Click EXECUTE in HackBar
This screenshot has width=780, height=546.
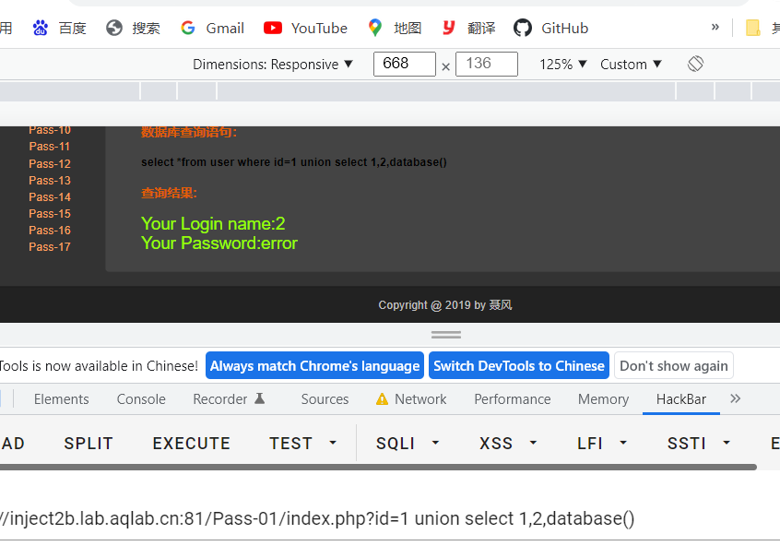click(191, 443)
